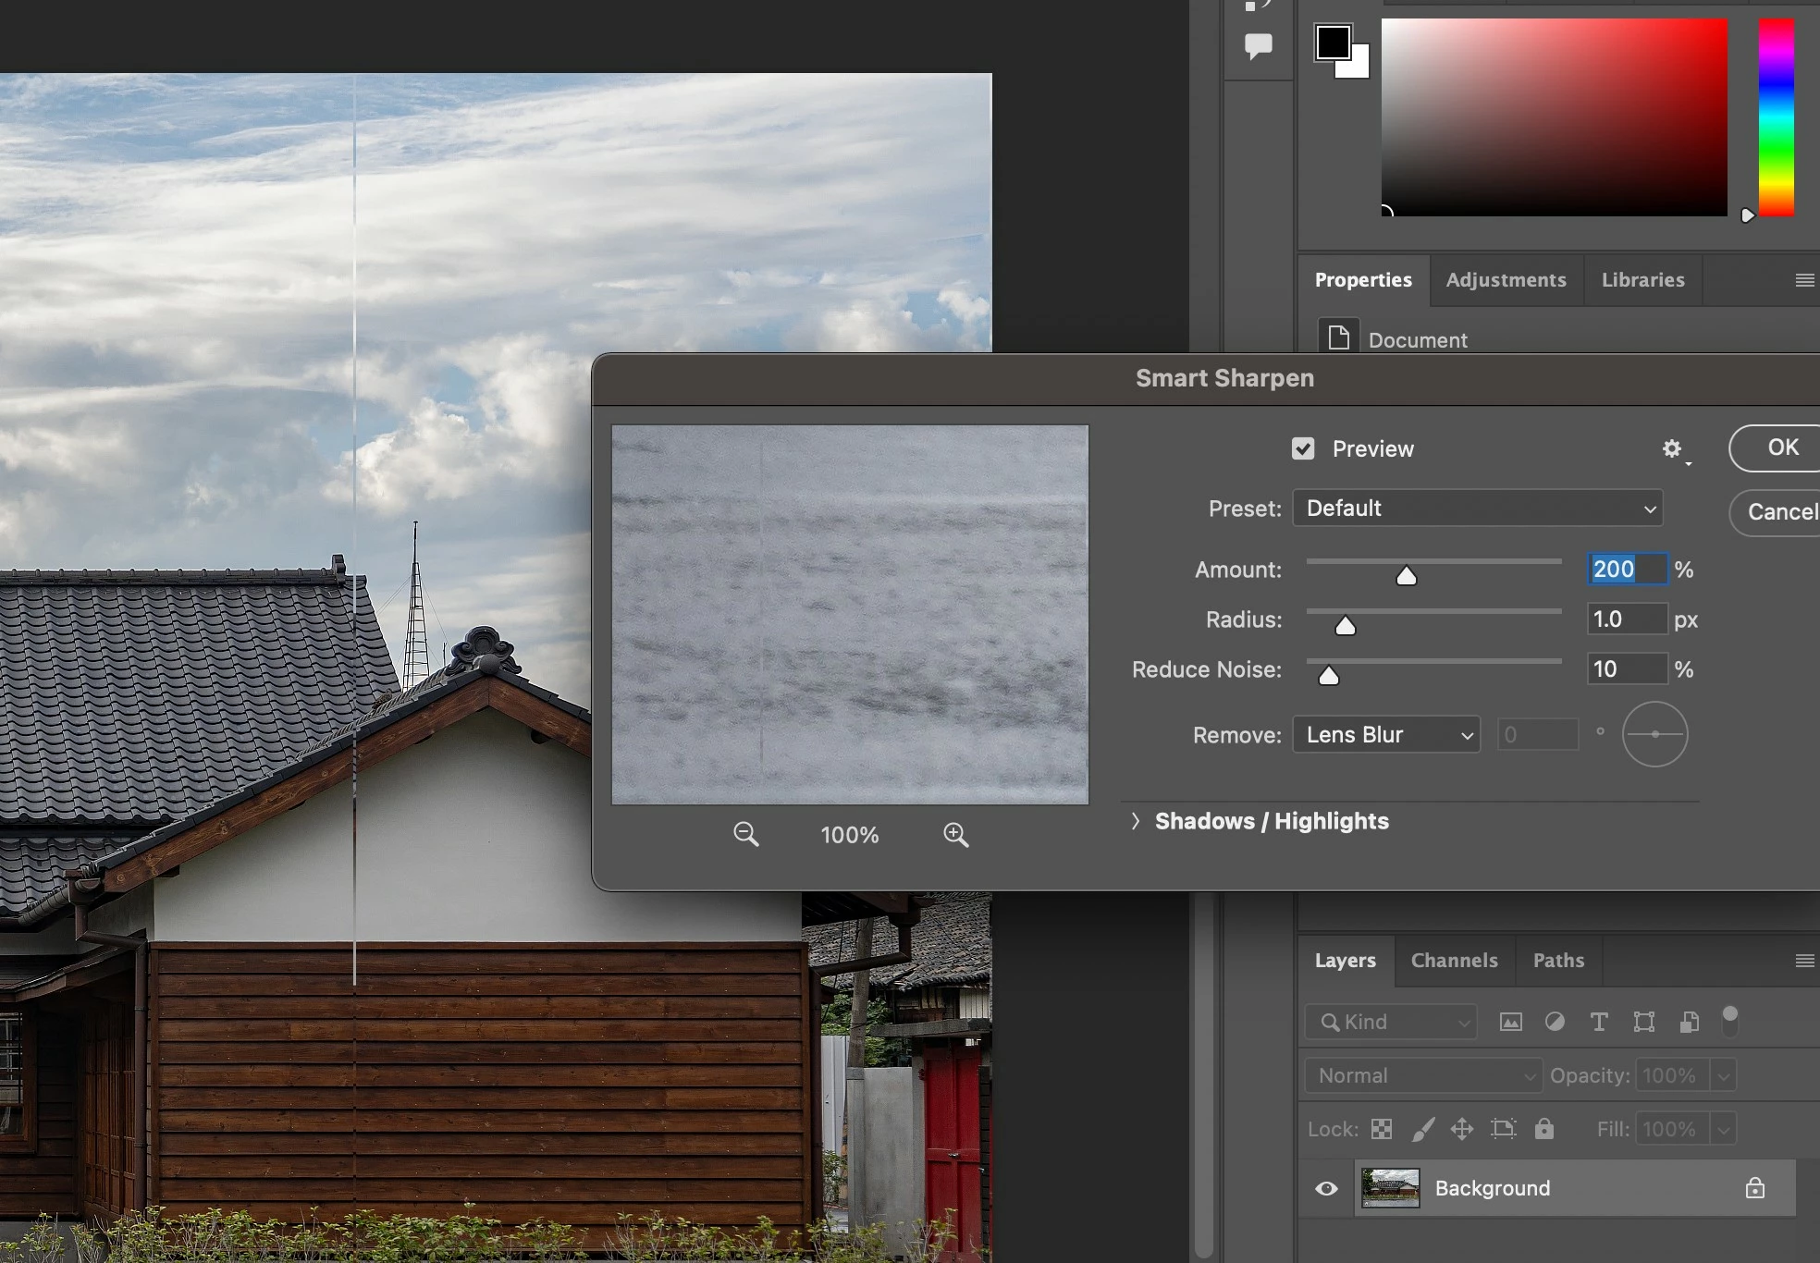Open the Preset Default dropdown
This screenshot has height=1263, width=1820.
(x=1477, y=509)
